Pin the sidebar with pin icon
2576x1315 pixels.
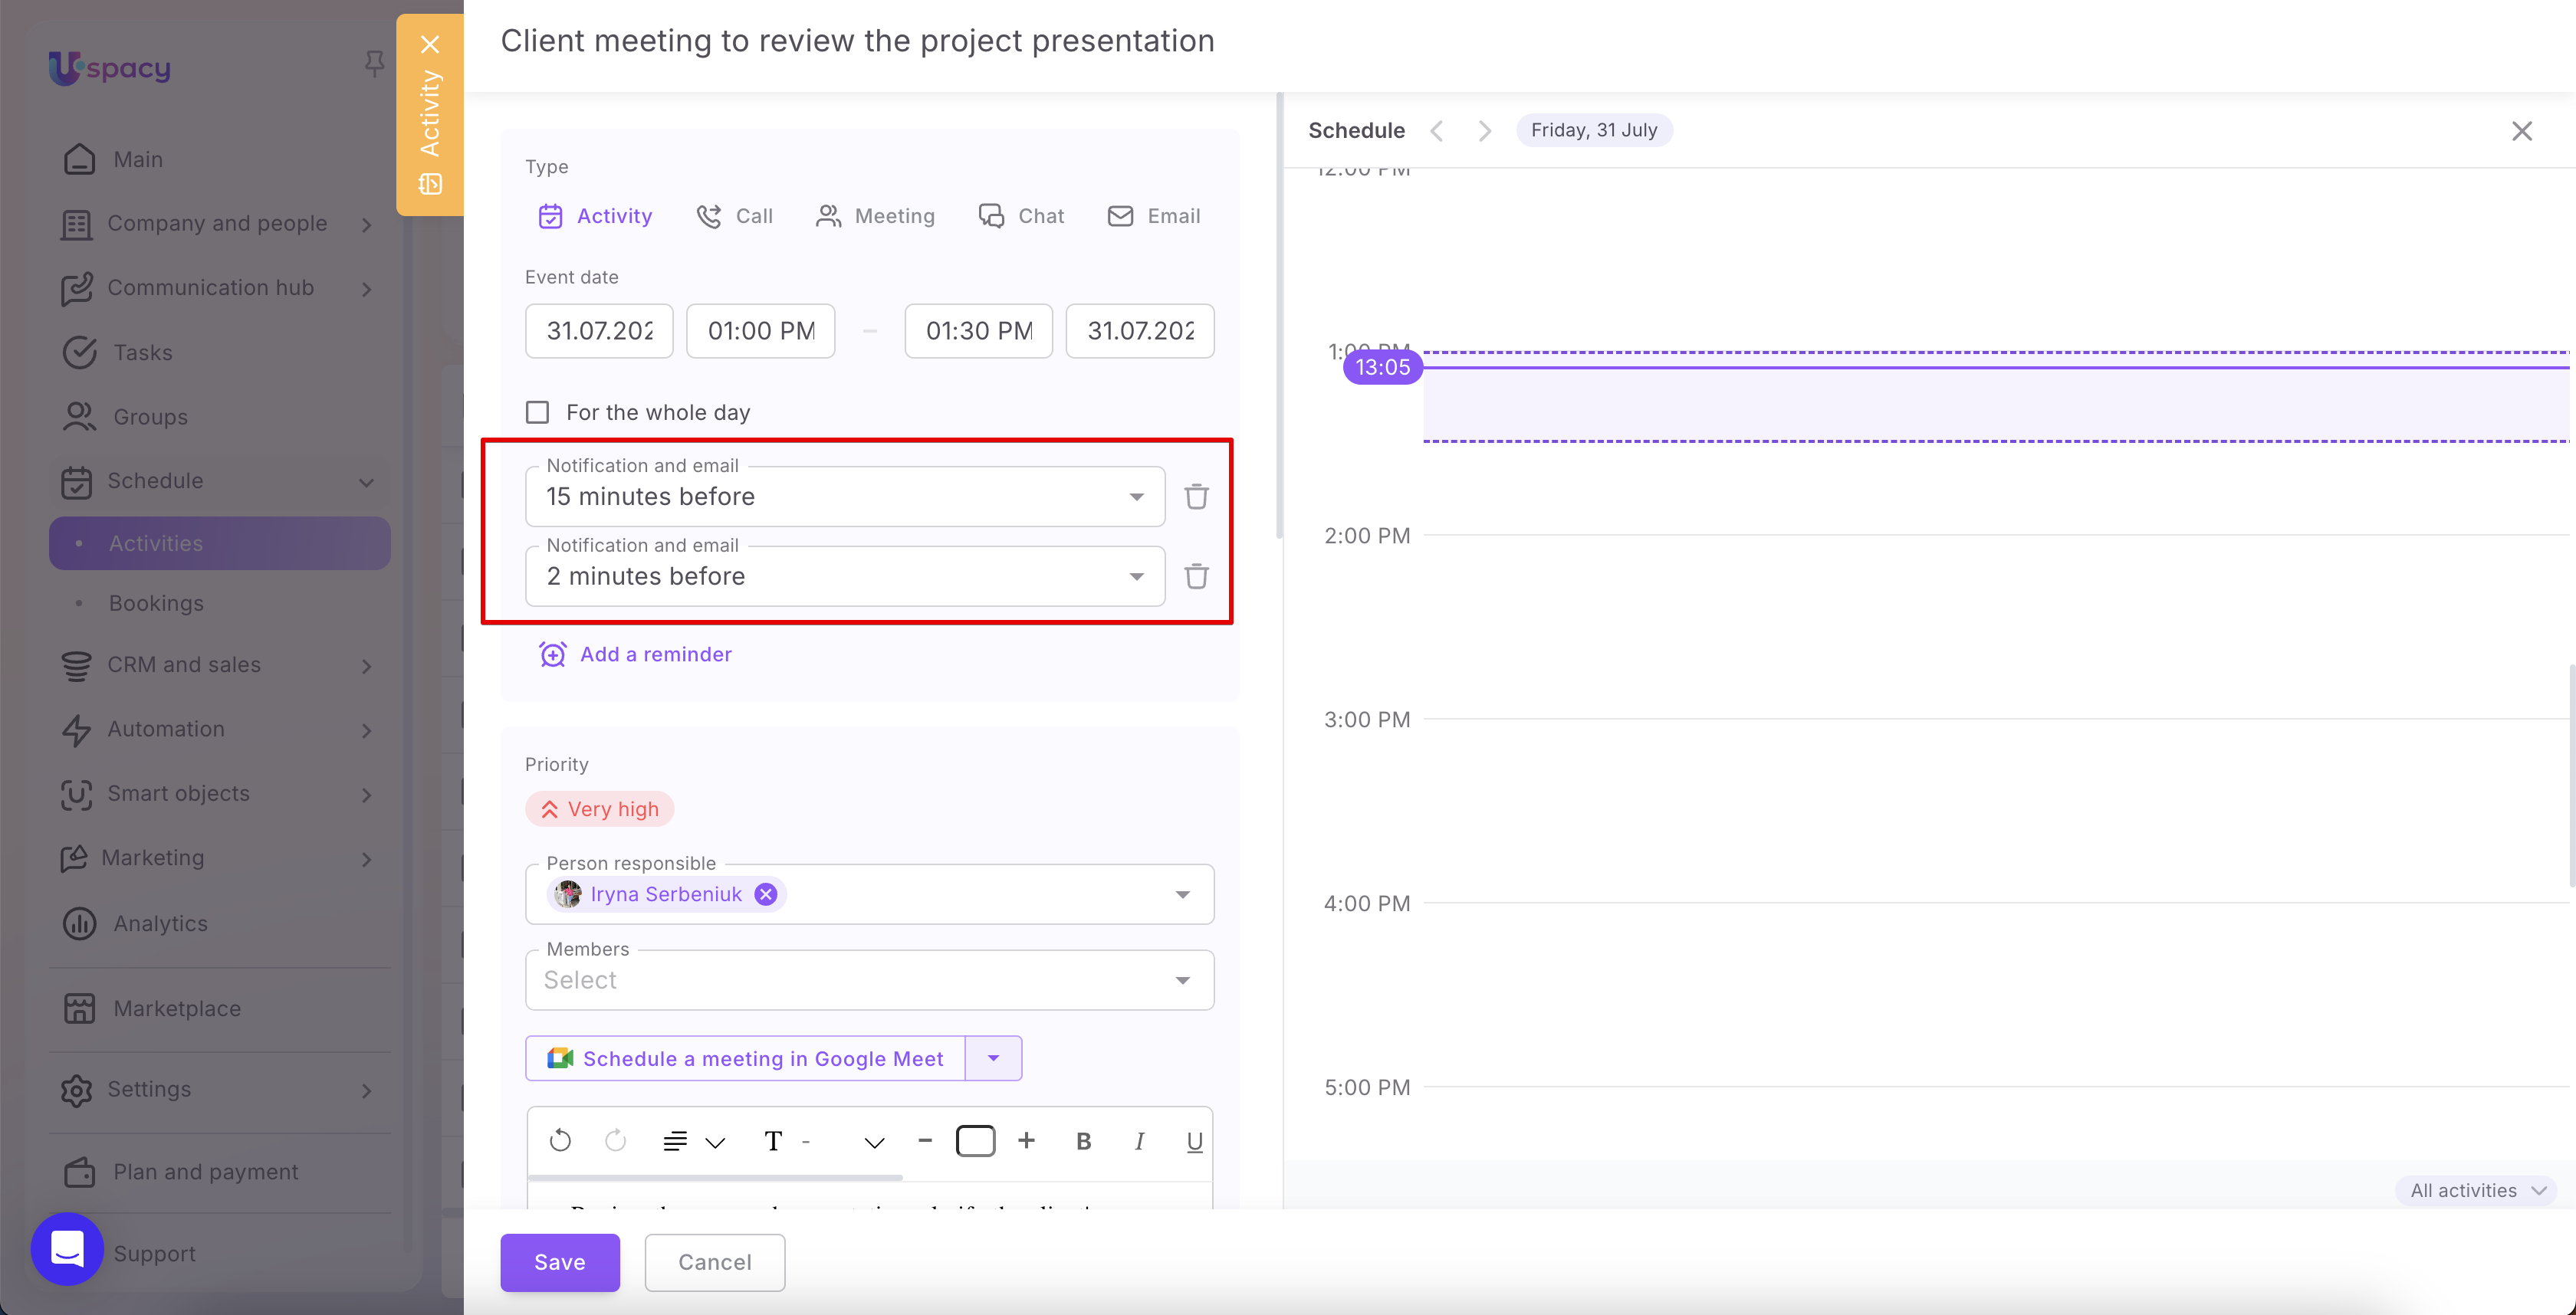[x=374, y=64]
